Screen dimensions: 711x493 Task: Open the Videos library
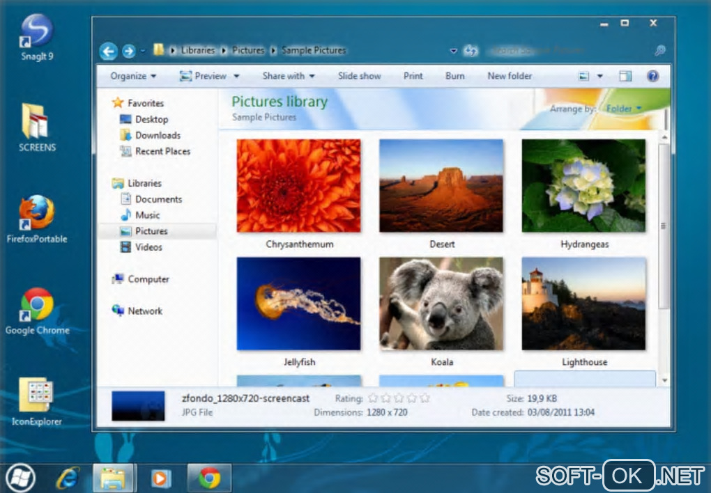pos(141,247)
